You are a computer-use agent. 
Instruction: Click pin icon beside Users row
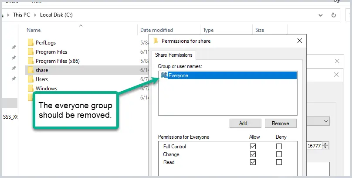14,79
